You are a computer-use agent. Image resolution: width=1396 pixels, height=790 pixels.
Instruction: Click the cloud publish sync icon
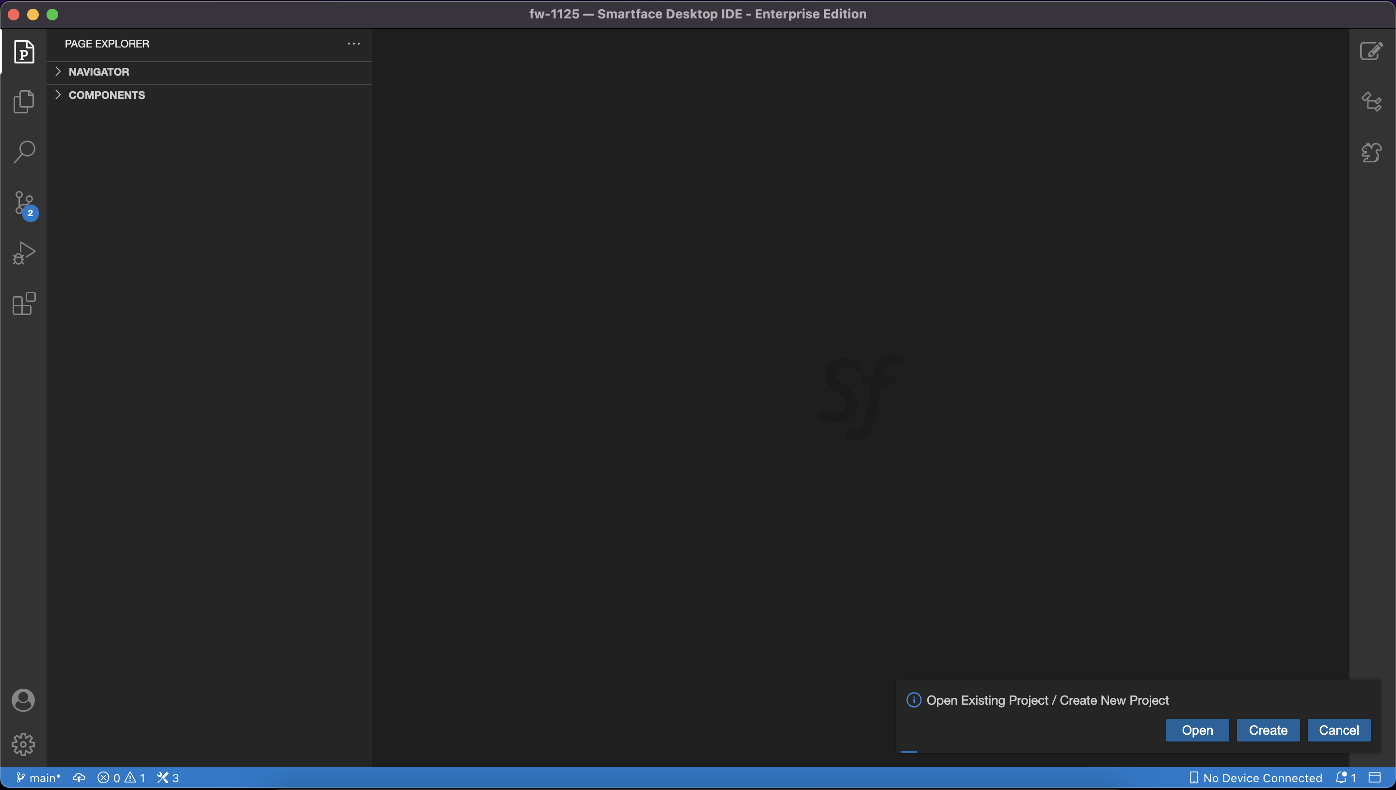[79, 777]
